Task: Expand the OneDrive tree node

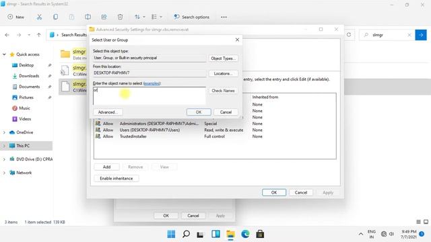Action: coord(4,132)
